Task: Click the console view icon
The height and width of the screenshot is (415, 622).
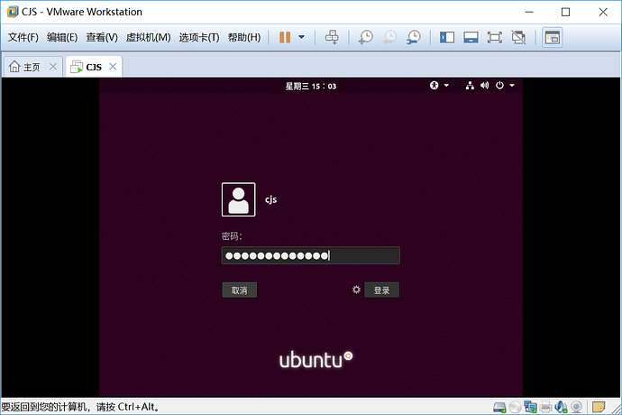Action: 553,38
